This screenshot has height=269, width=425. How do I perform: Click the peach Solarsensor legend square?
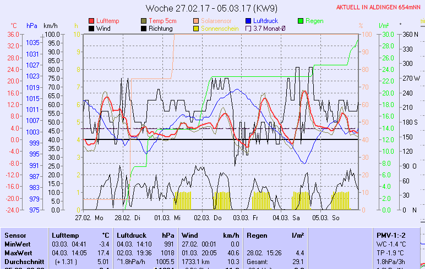point(197,21)
